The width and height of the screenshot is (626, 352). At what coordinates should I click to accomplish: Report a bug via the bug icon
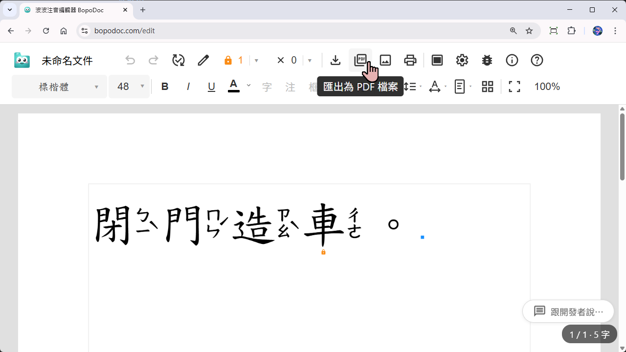click(487, 60)
